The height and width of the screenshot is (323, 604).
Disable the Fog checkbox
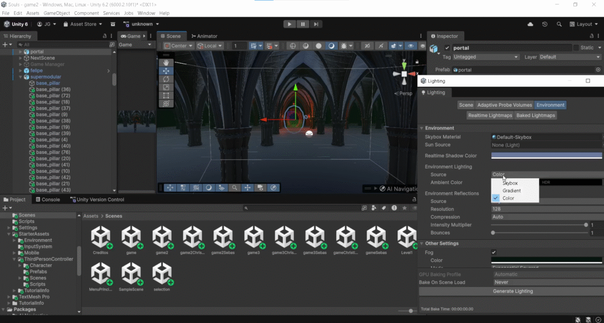(x=494, y=252)
